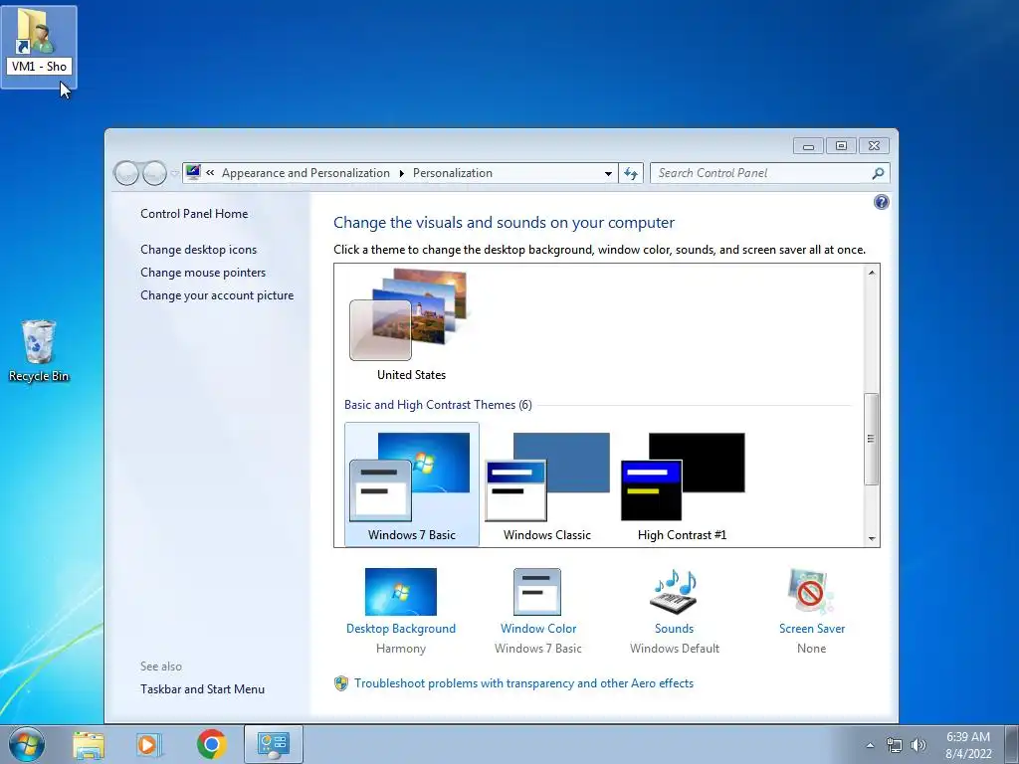Select the Recycle Bin desktop icon

point(39,351)
